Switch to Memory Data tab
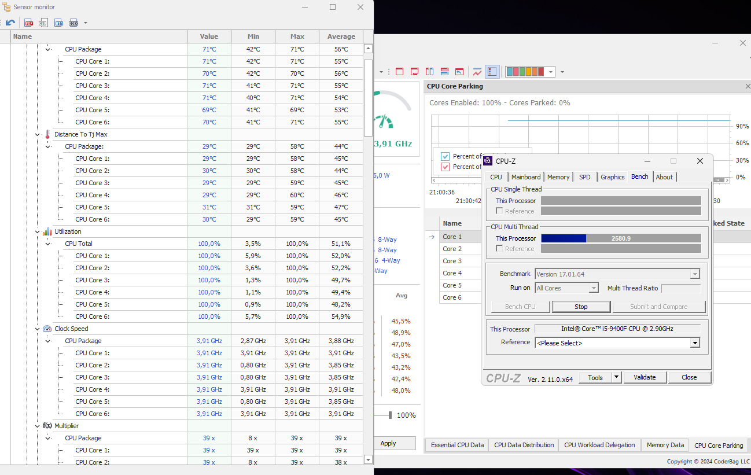Viewport: 751px width, 475px height. pos(665,445)
